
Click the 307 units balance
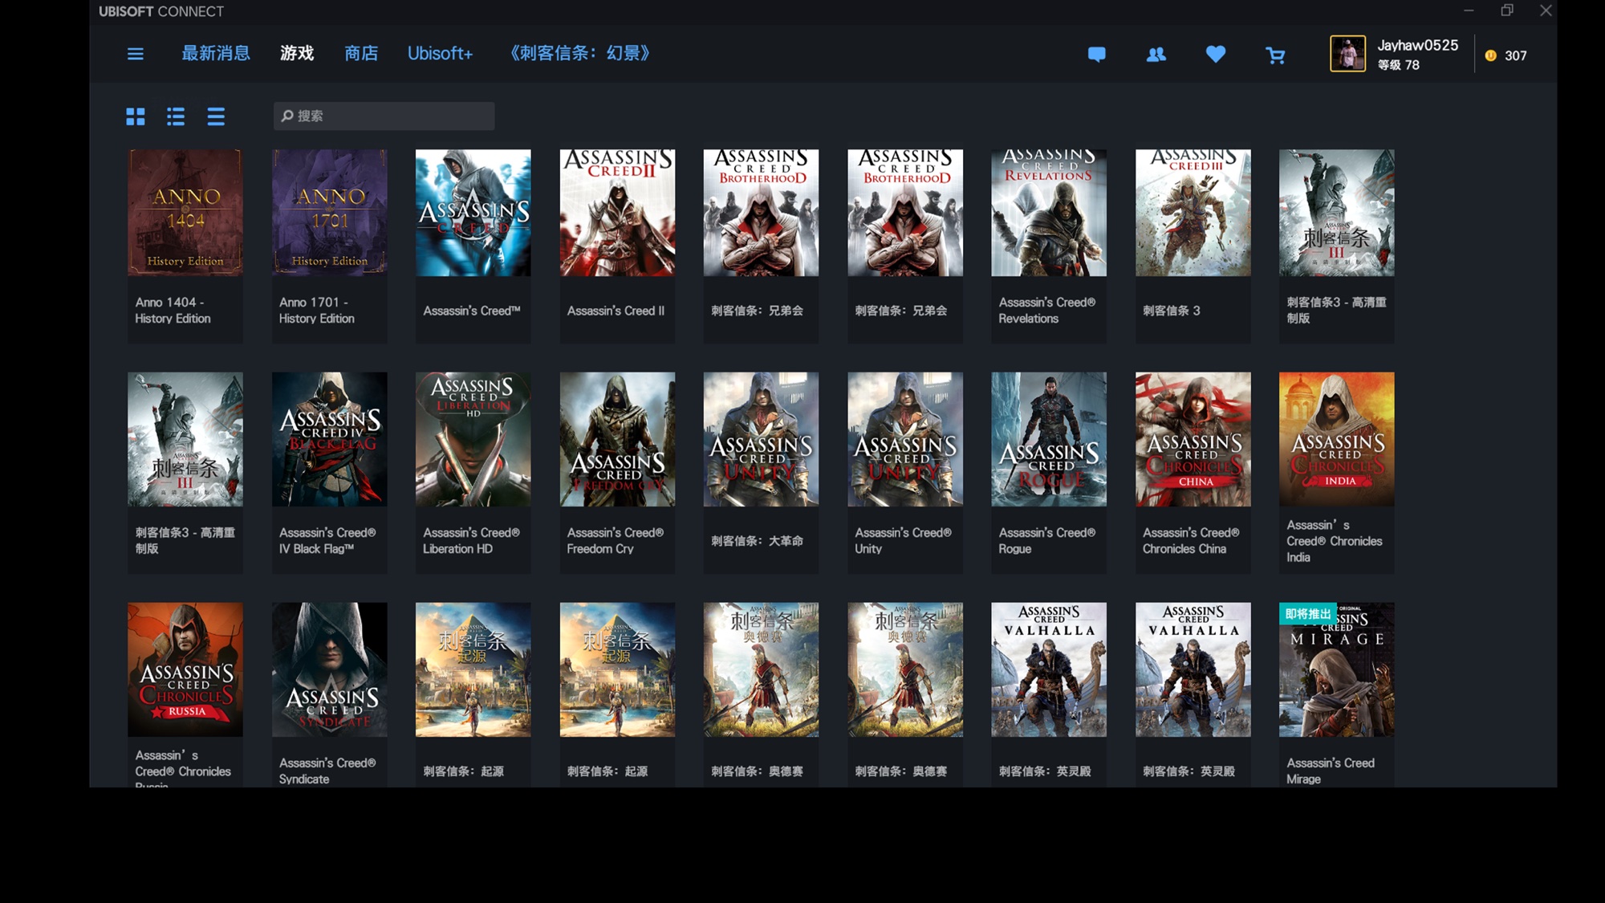[1515, 55]
